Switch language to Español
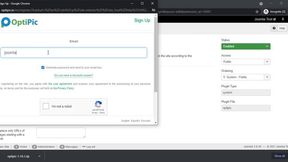The height and width of the screenshot is (162, 288). 135,121
